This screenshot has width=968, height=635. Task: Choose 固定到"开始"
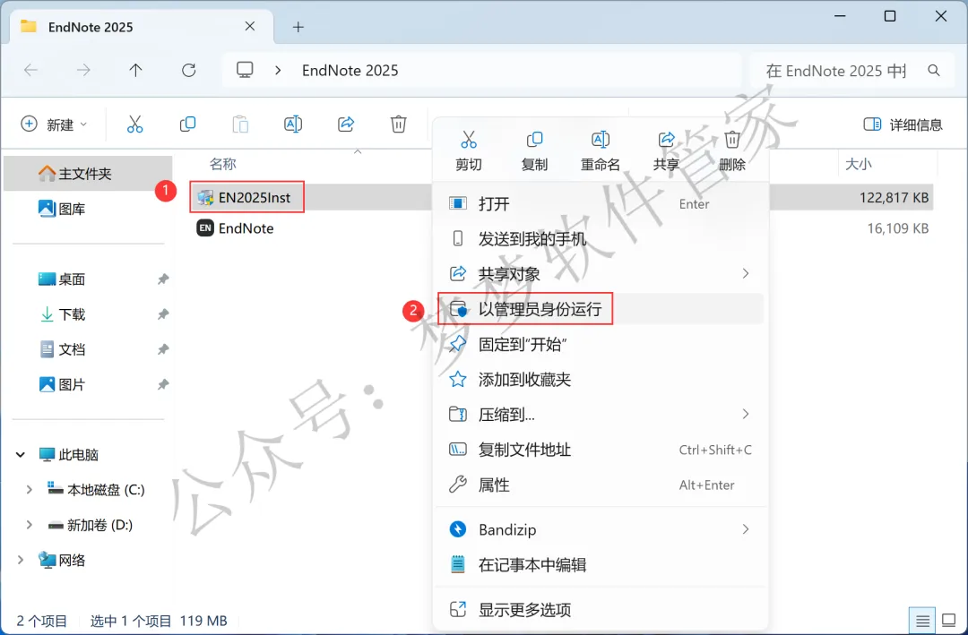[602, 344]
